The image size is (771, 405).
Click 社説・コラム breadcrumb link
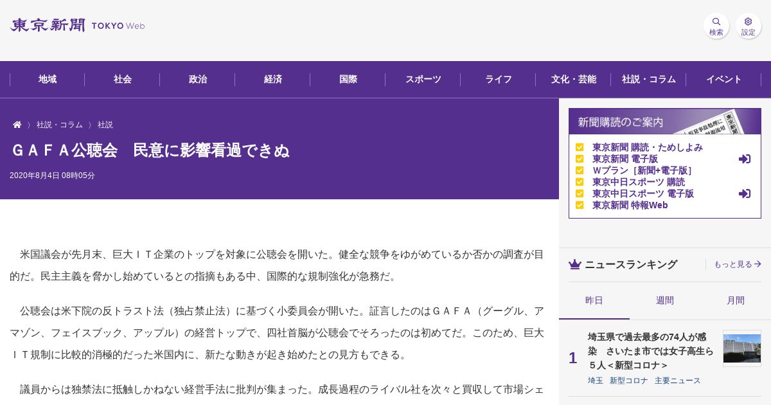(60, 125)
